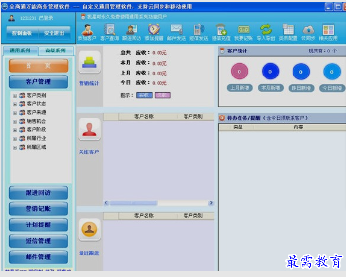Expand the 销售机会 tree node
This screenshot has width=346, height=277.
(15, 122)
